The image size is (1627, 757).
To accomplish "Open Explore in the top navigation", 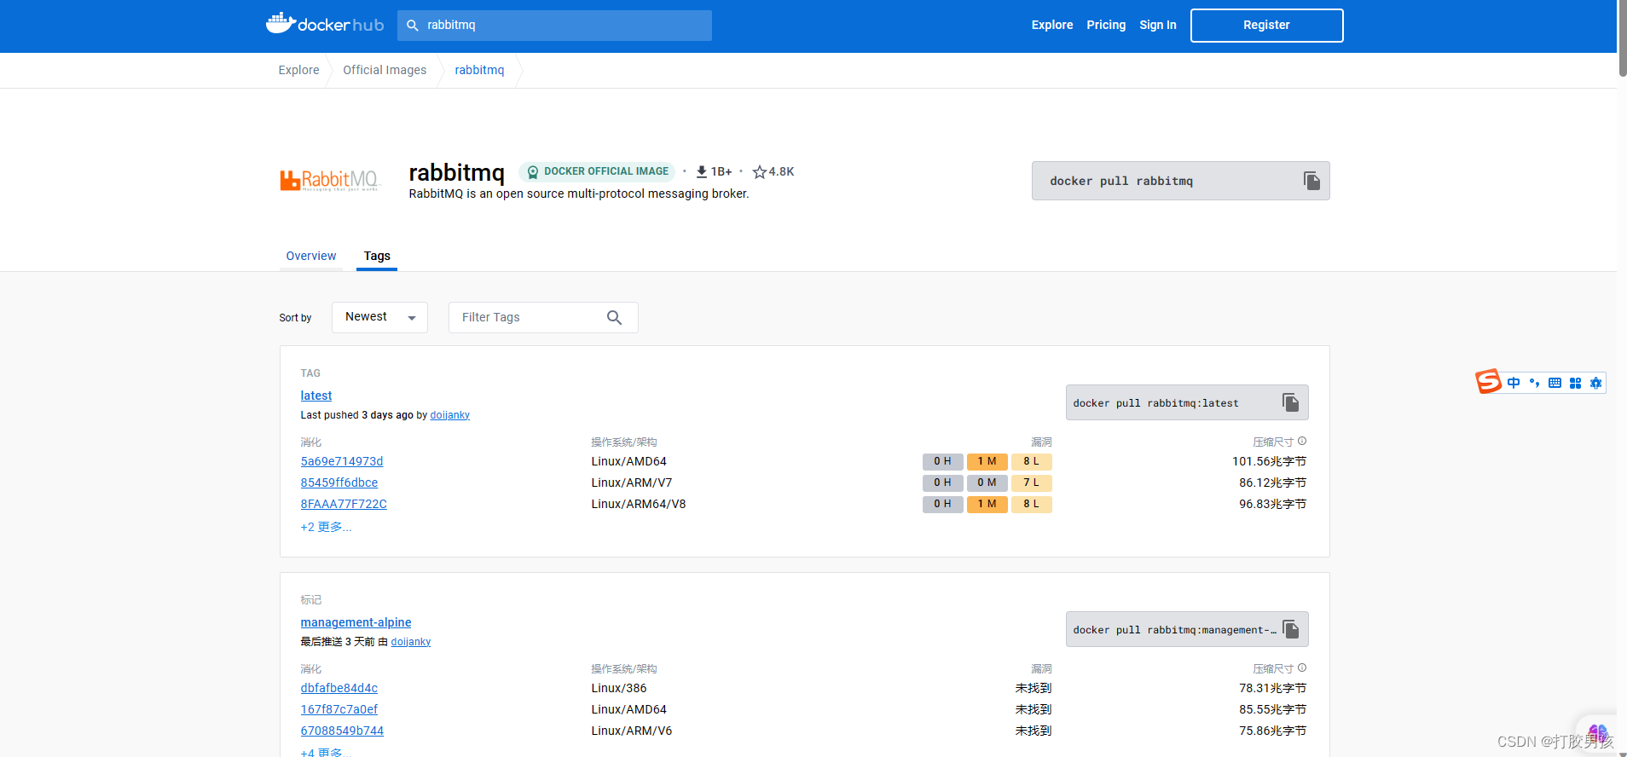I will (x=1052, y=25).
